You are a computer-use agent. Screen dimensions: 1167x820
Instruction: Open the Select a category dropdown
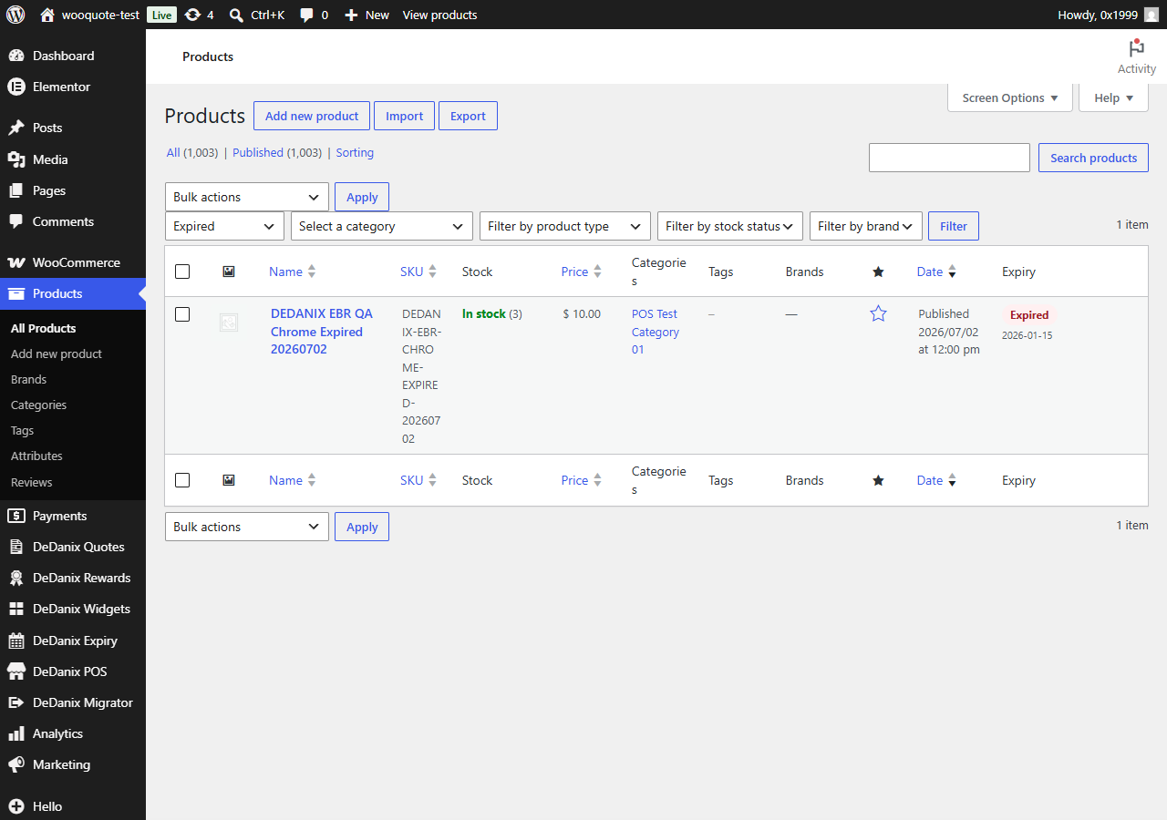click(382, 226)
